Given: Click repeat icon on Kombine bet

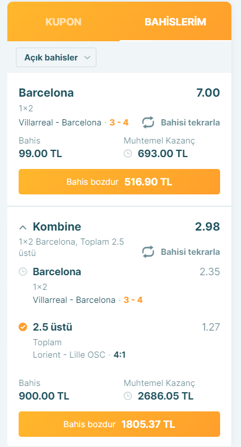Looking at the screenshot, I should click(148, 252).
